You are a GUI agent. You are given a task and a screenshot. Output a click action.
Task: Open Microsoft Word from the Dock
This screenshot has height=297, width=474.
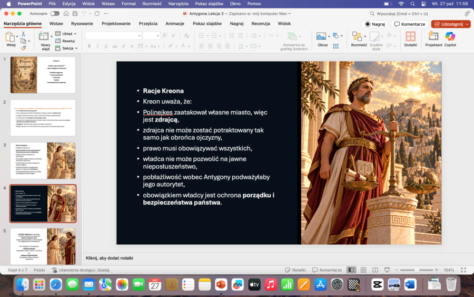point(410,284)
